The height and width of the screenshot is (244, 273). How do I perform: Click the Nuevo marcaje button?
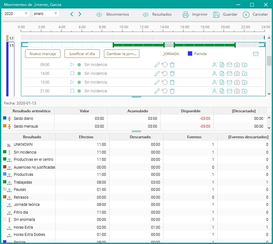tap(43, 53)
